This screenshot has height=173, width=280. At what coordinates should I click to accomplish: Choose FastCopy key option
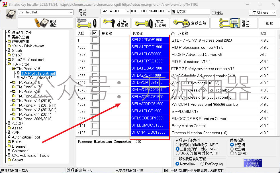(x=202, y=164)
